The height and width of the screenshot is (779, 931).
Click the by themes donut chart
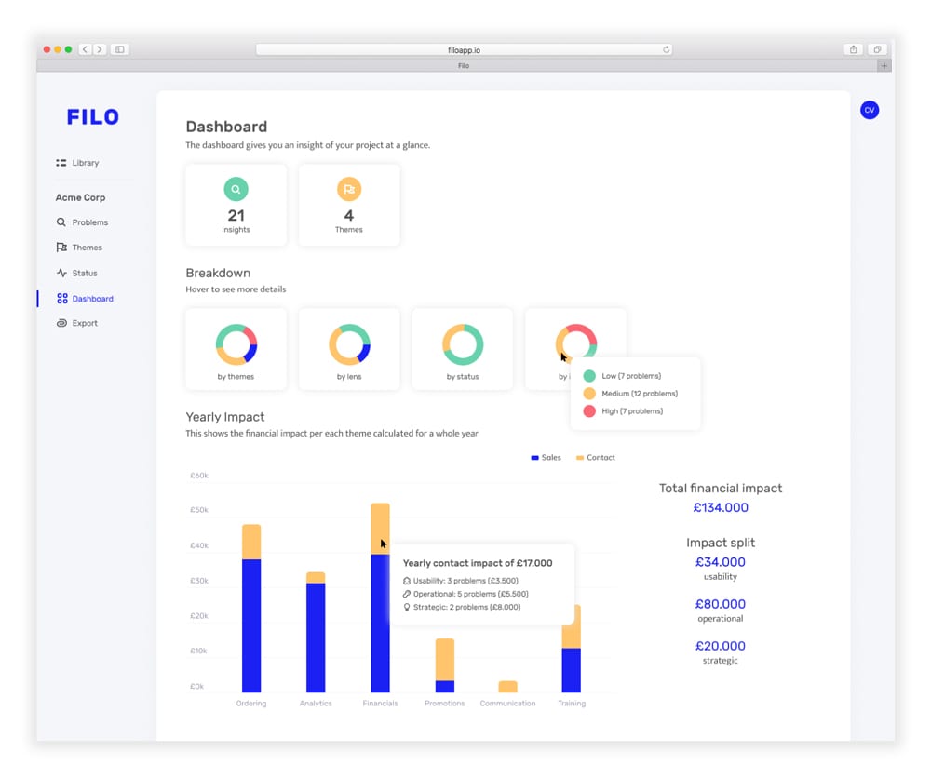click(236, 344)
